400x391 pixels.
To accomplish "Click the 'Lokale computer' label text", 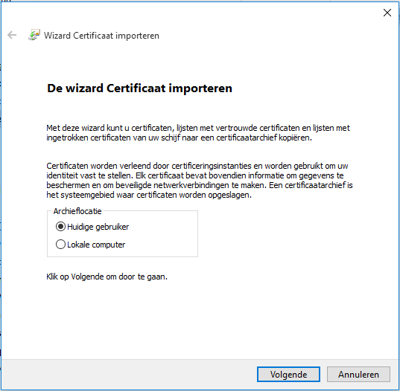I will pyautogui.click(x=96, y=245).
